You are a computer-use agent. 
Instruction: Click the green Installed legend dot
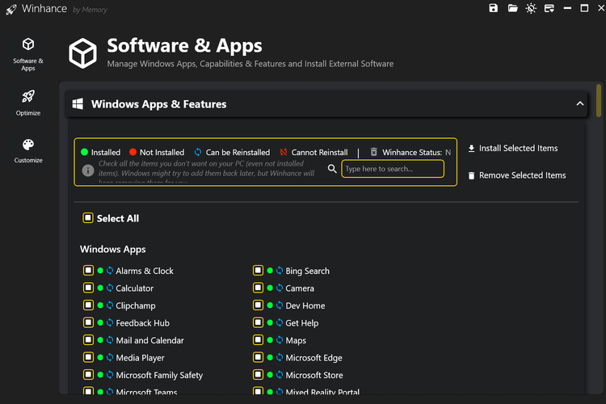tap(85, 152)
